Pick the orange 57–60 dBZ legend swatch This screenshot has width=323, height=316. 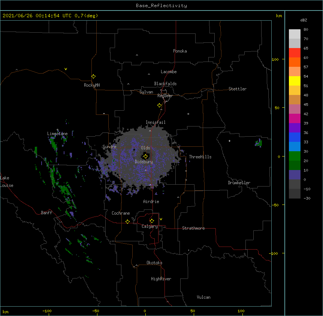pyautogui.click(x=295, y=62)
